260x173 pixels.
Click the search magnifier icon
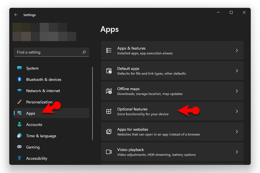[x=84, y=52]
